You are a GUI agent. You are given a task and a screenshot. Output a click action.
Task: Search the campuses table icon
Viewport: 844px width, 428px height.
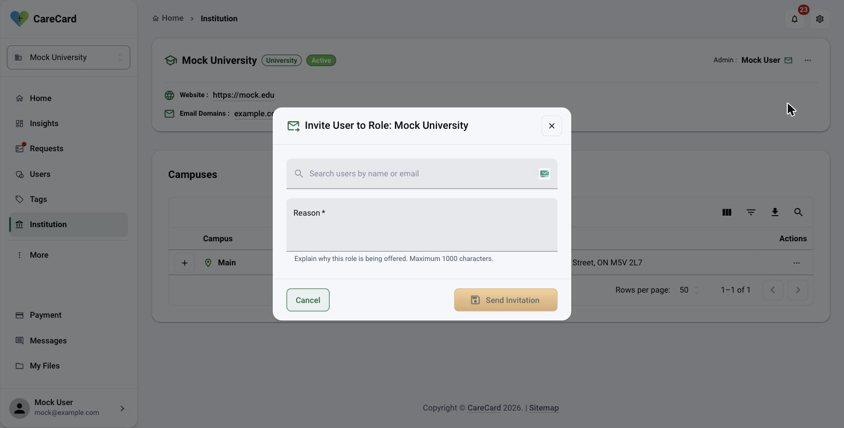coord(798,212)
